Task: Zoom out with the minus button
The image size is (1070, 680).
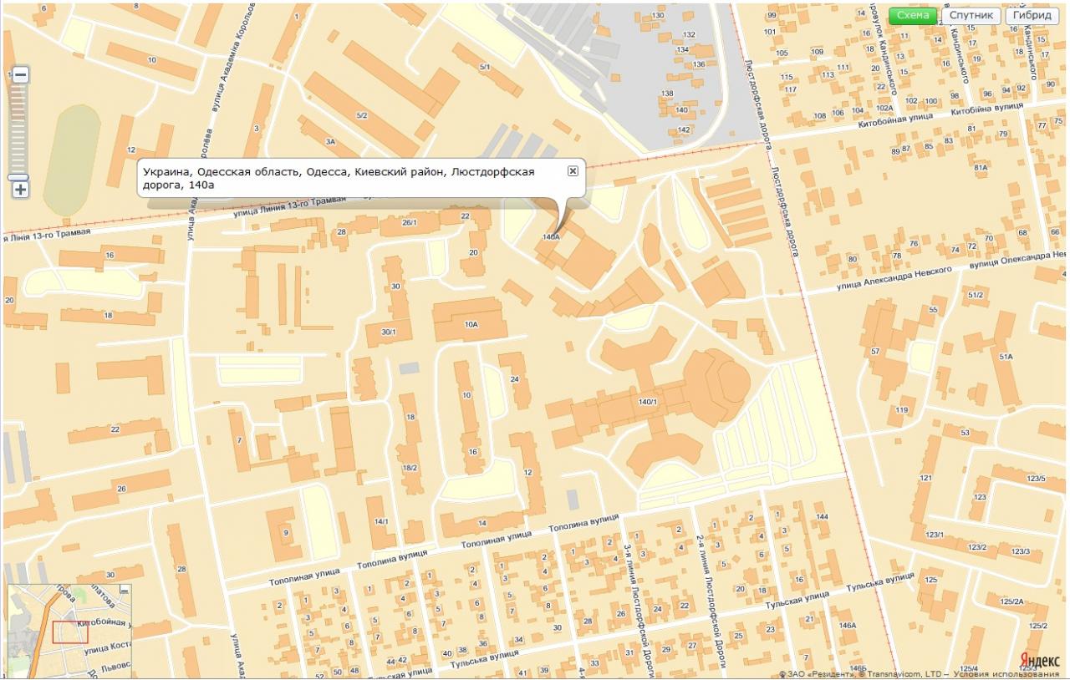Action: [20, 75]
